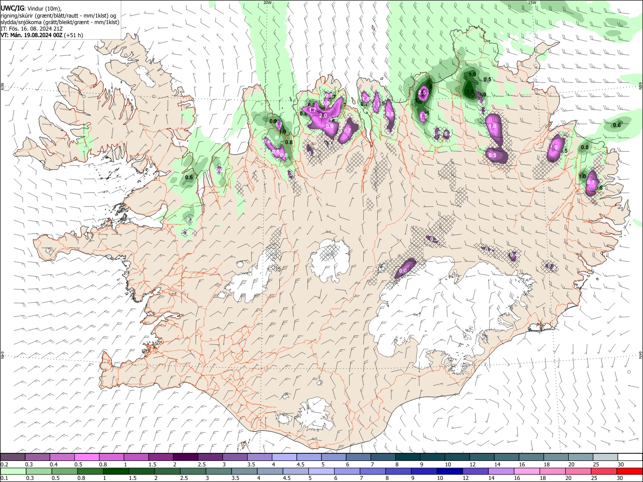Click the rain legend swatch between 20 and 25
The image size is (643, 482).
[x=578, y=471]
